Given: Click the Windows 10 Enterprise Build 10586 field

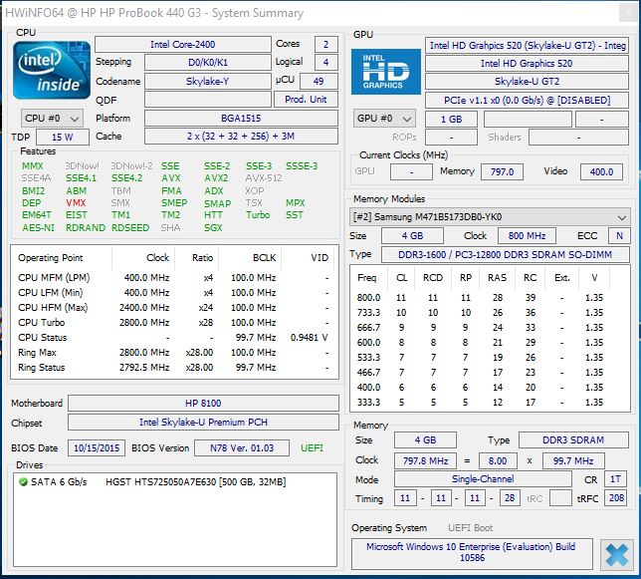Looking at the screenshot, I should (472, 552).
